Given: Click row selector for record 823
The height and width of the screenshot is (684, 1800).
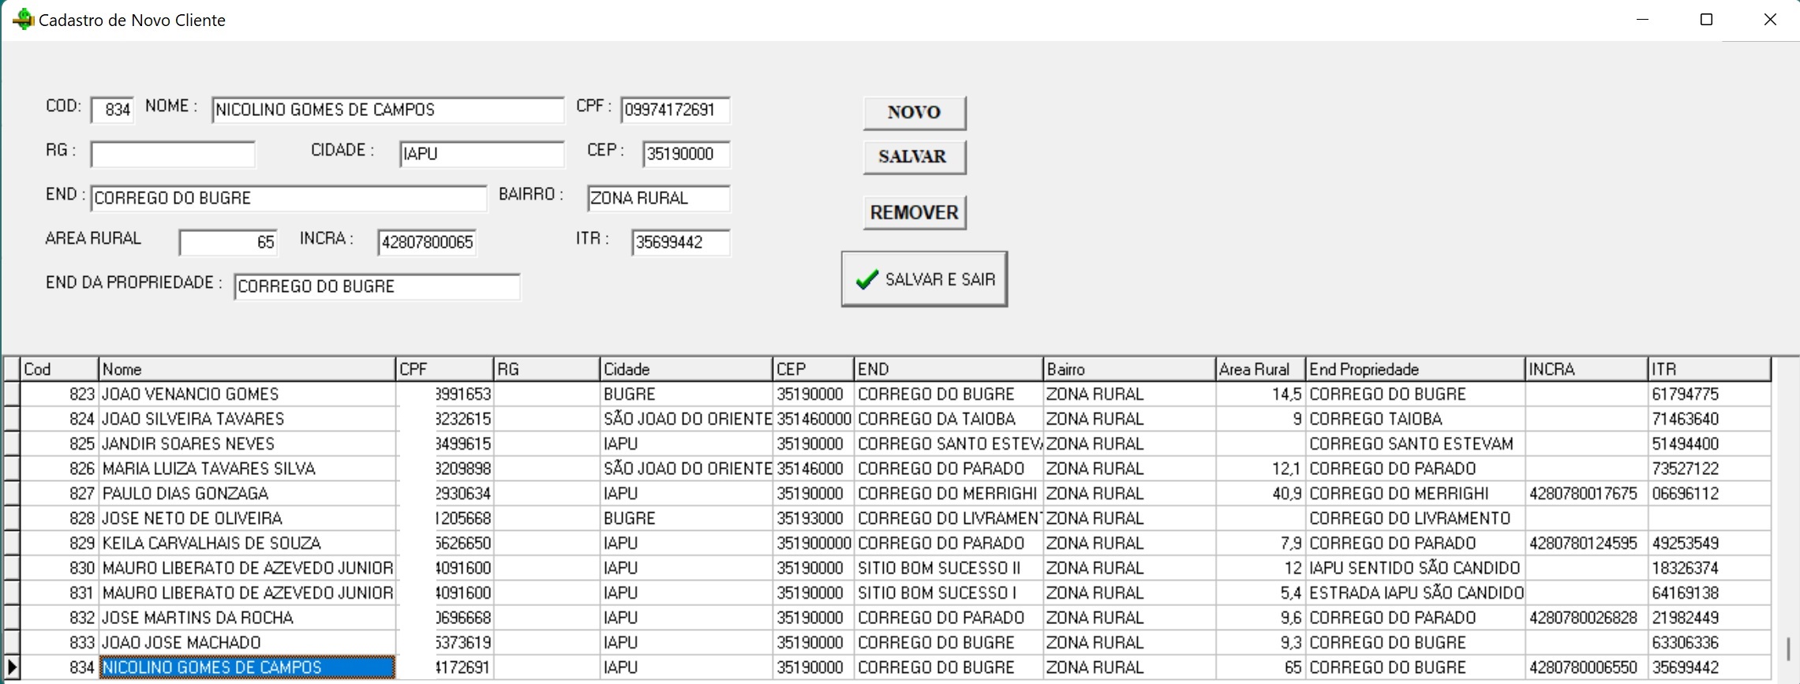Looking at the screenshot, I should pos(11,394).
